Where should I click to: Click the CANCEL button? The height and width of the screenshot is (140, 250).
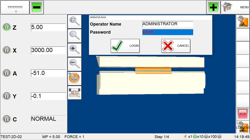tap(176, 46)
